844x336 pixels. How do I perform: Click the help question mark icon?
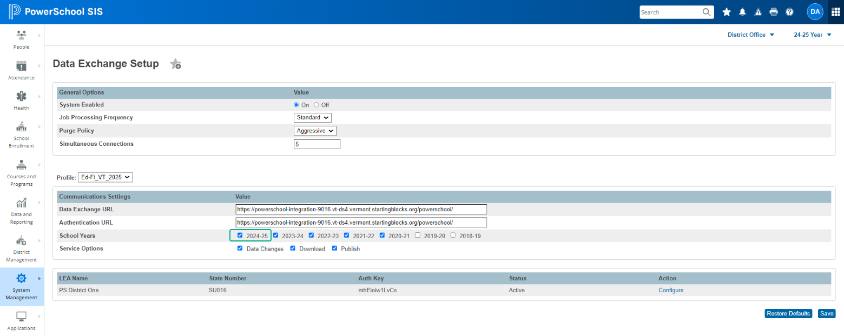(789, 12)
